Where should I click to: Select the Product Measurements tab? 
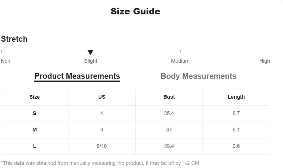click(x=77, y=77)
